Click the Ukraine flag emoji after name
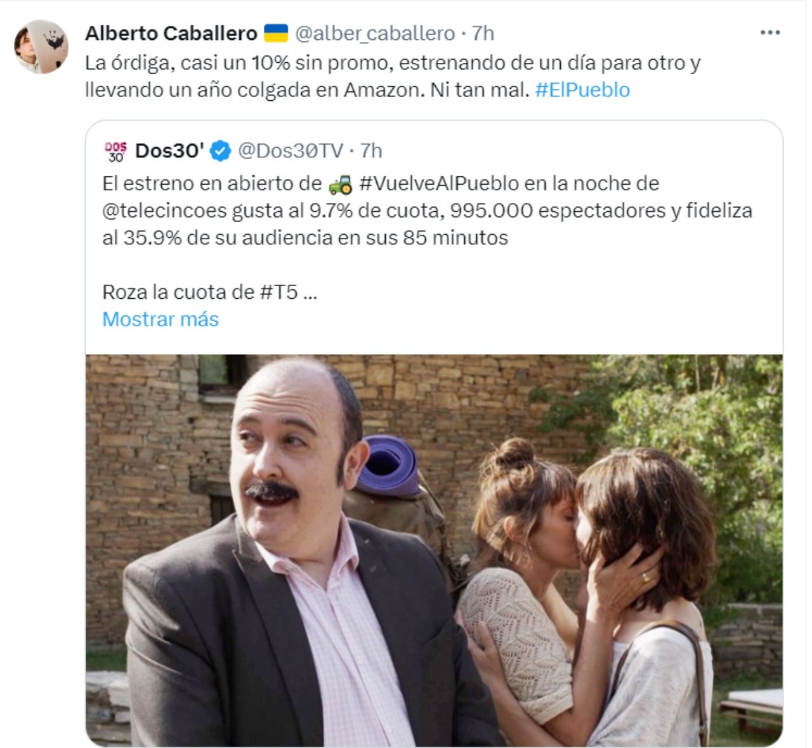812x748 pixels. (x=275, y=33)
